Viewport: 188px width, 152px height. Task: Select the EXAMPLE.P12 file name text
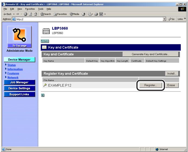tap(60, 85)
